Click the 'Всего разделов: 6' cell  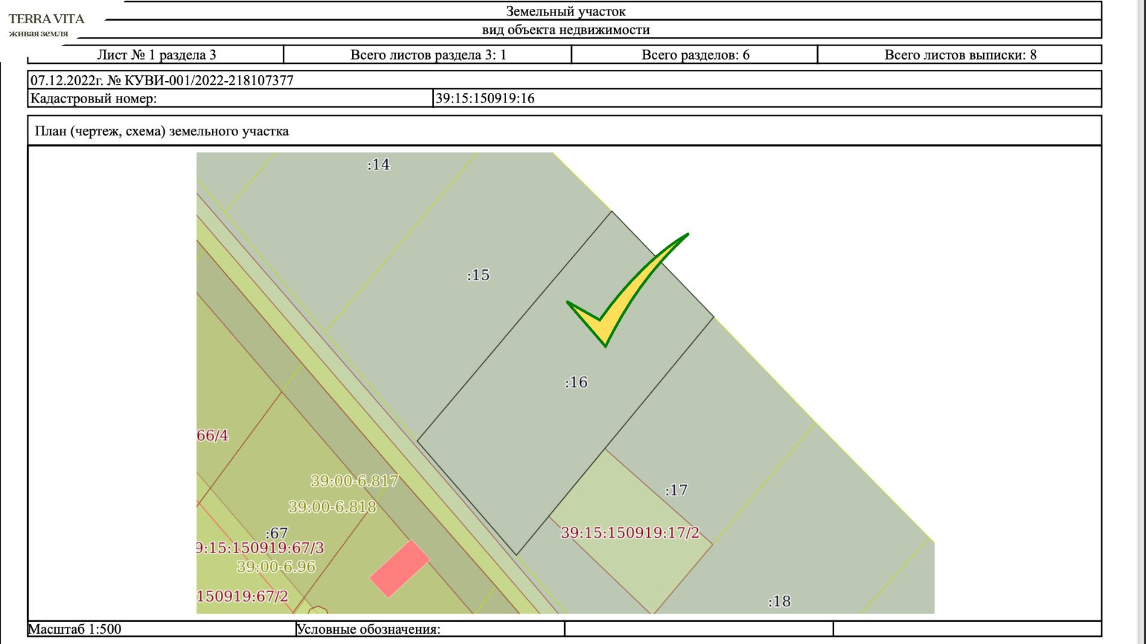pyautogui.click(x=695, y=55)
